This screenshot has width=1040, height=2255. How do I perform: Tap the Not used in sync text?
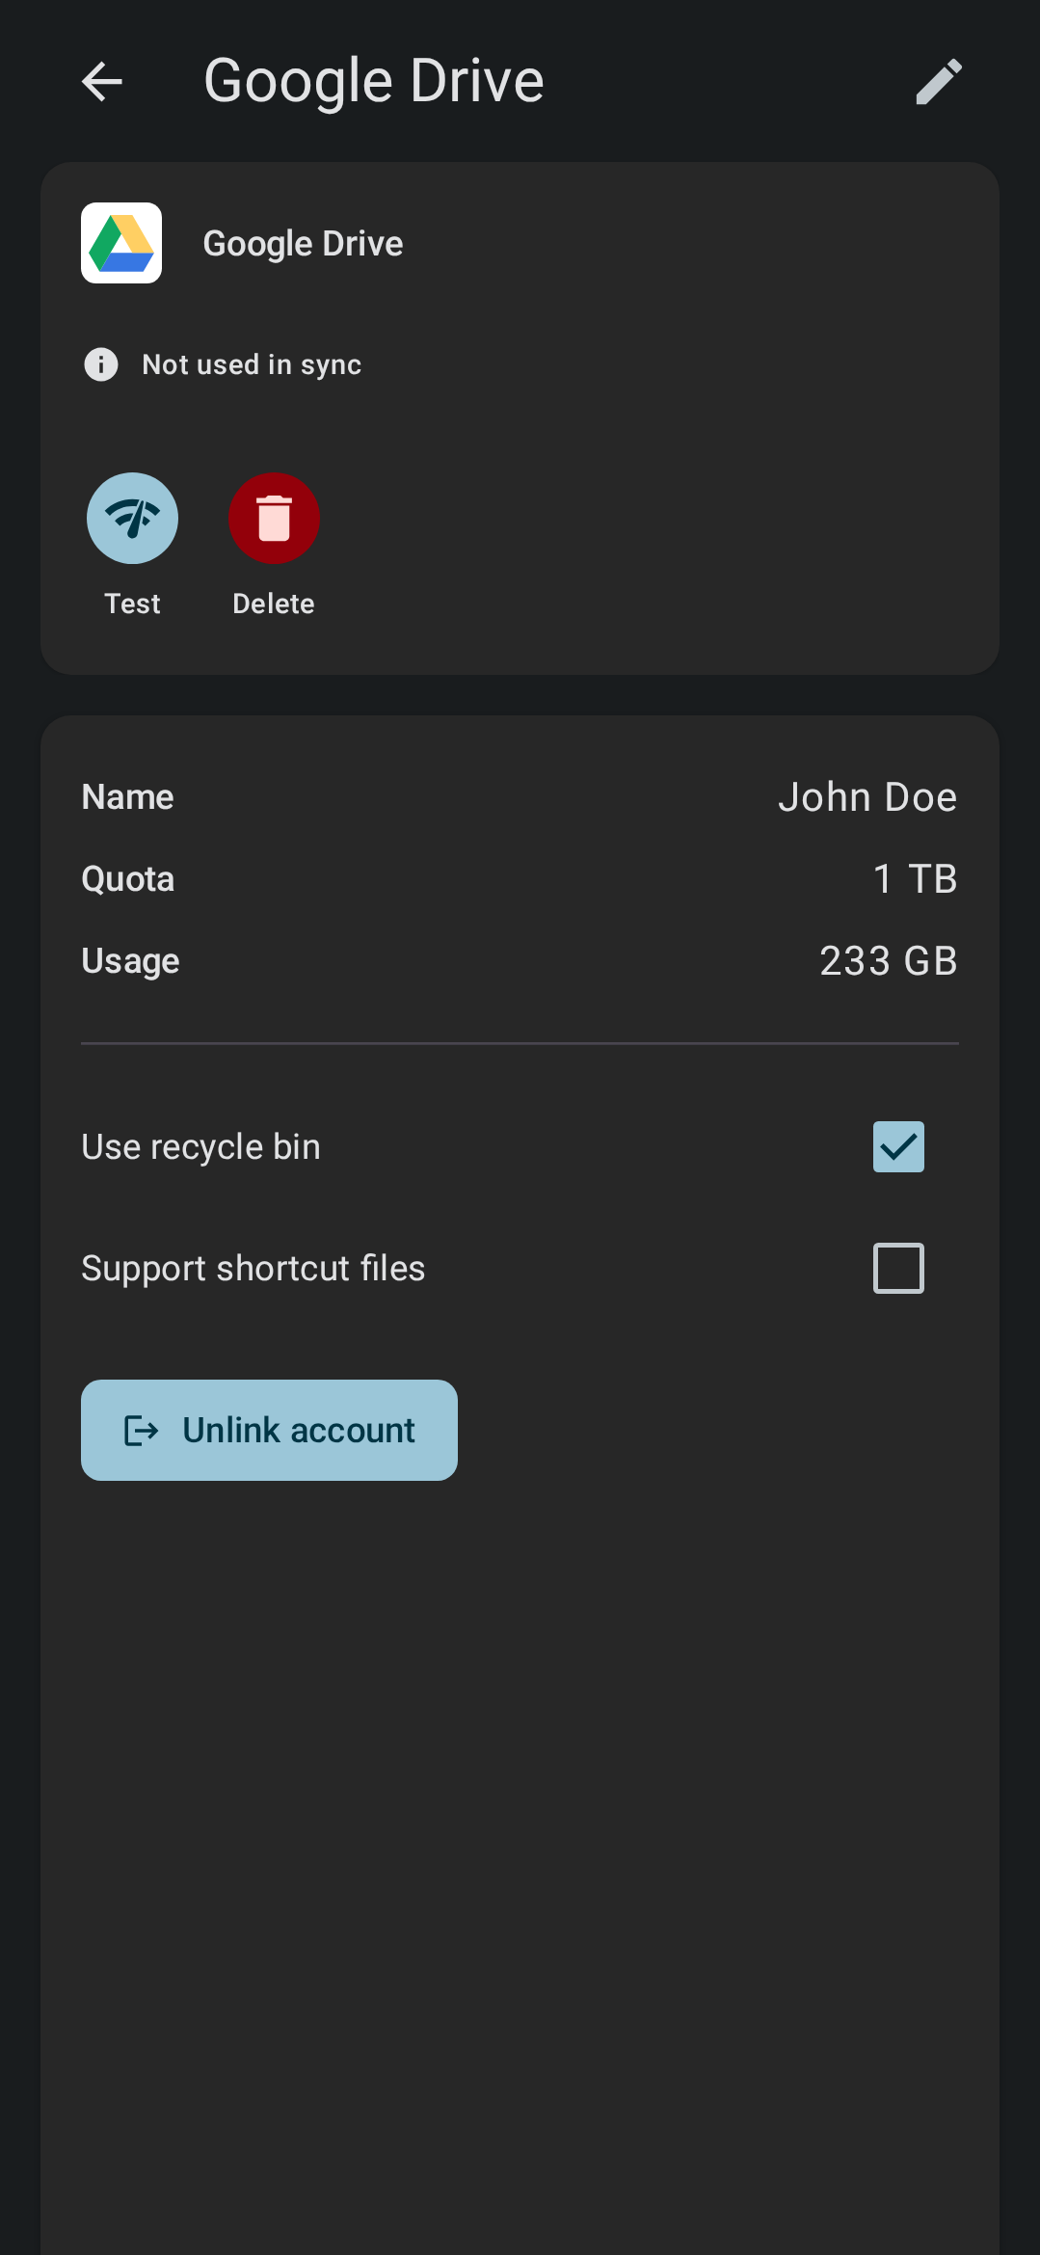(252, 364)
